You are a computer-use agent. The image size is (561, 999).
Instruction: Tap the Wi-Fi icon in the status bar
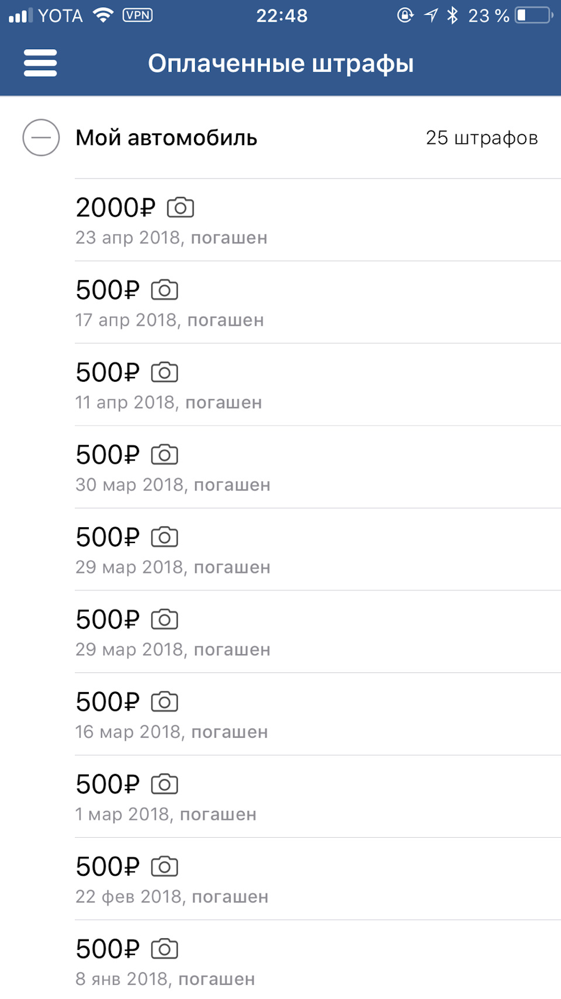[103, 15]
